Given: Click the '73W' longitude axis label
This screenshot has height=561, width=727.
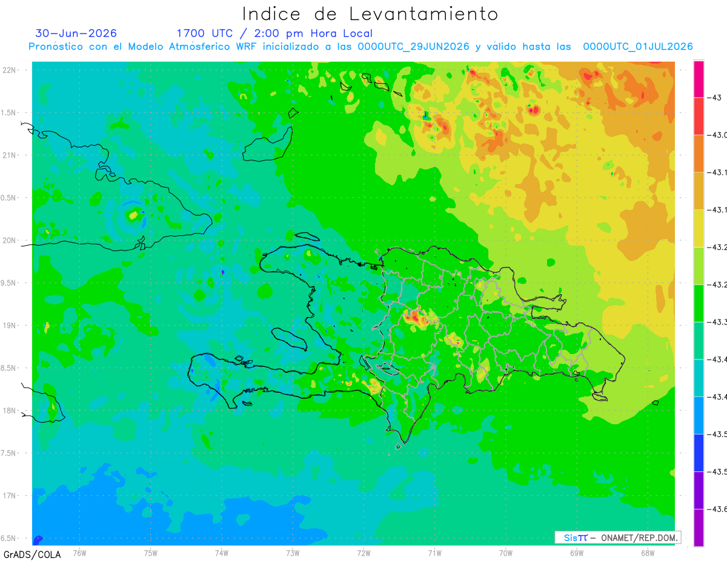Looking at the screenshot, I should click(x=293, y=553).
